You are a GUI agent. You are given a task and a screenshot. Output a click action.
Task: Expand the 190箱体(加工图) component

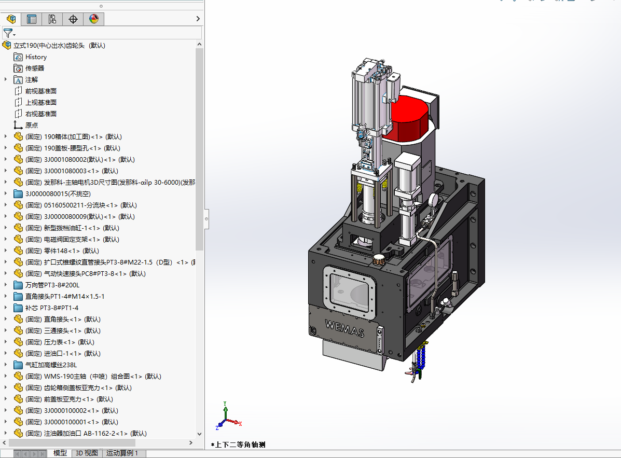click(x=6, y=136)
